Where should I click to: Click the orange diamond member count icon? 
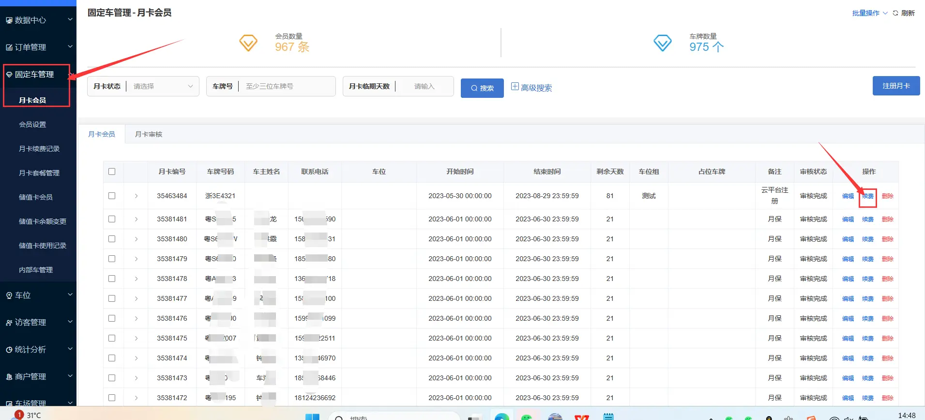click(248, 43)
